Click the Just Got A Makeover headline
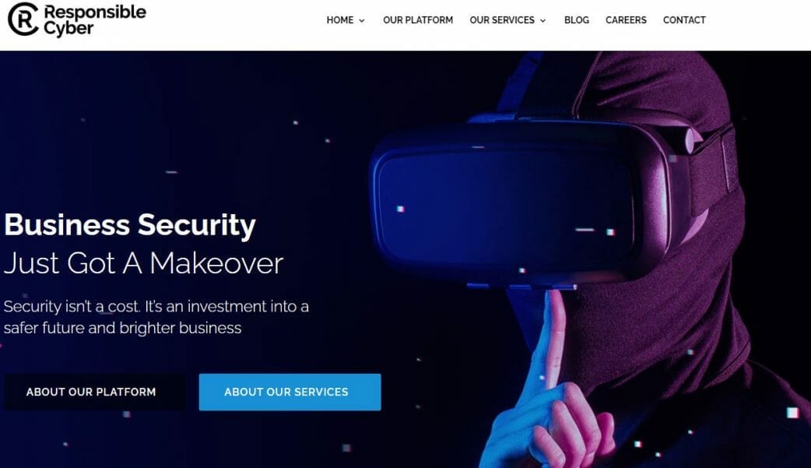 point(143,263)
